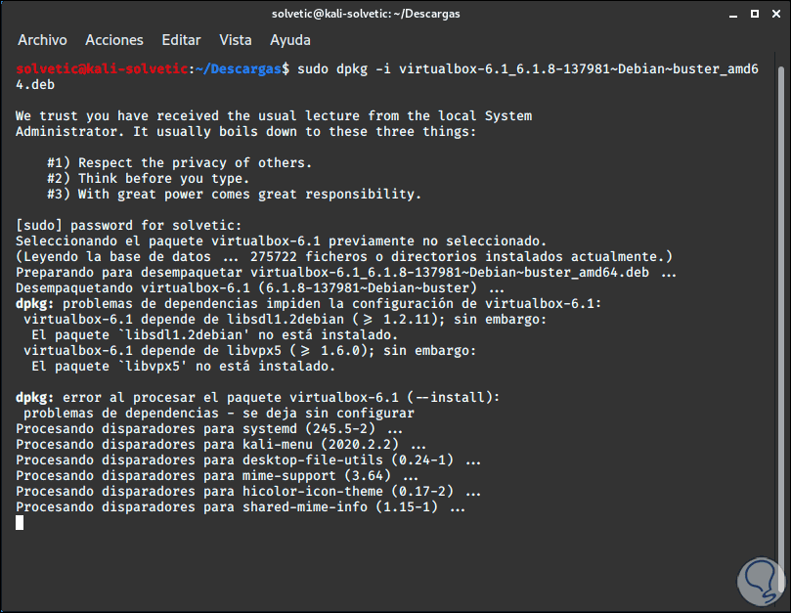Click the 'Procesando disparadores para shared-mime-info' line
Image resolution: width=791 pixels, height=613 pixels.
coord(241,506)
